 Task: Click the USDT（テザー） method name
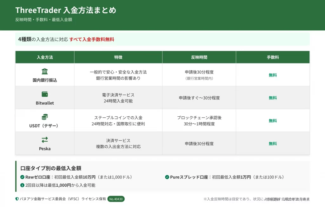coord(45,126)
